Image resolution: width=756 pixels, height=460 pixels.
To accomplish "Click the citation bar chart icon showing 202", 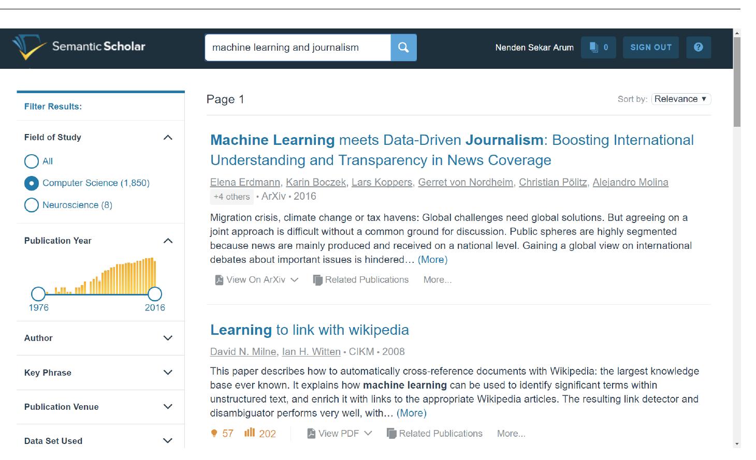I will [x=250, y=433].
